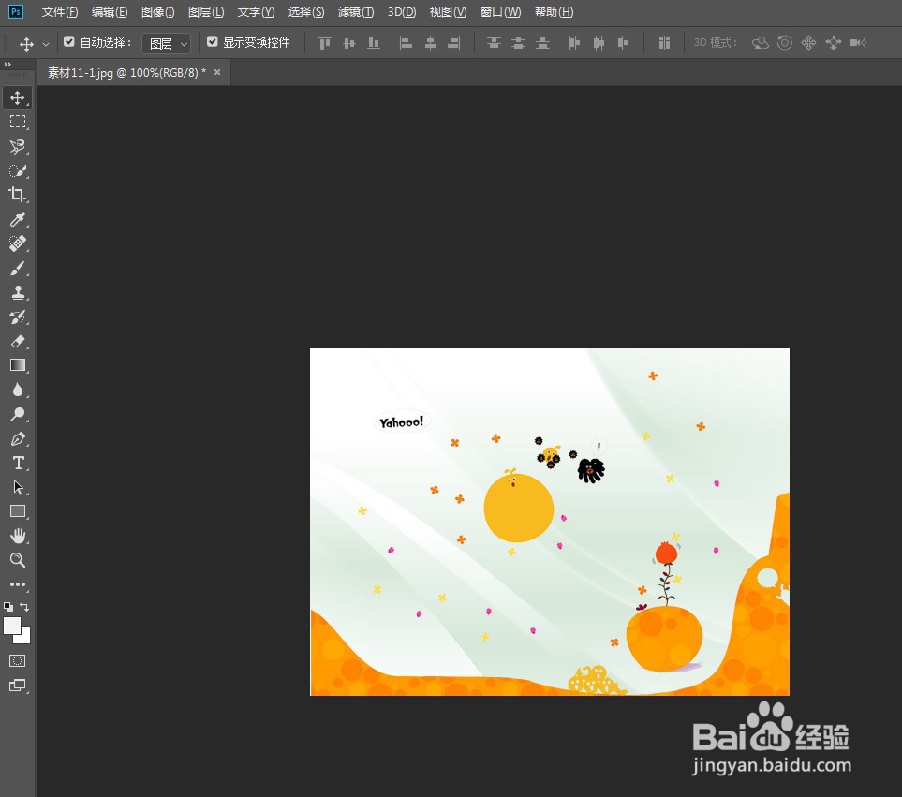Click Align Vertical Centers icon
Viewport: 902px width, 797px height.
(349, 43)
